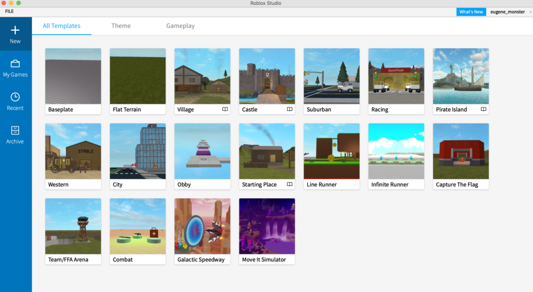Open My Games briefcase icon
This screenshot has height=292, width=533.
(15, 64)
